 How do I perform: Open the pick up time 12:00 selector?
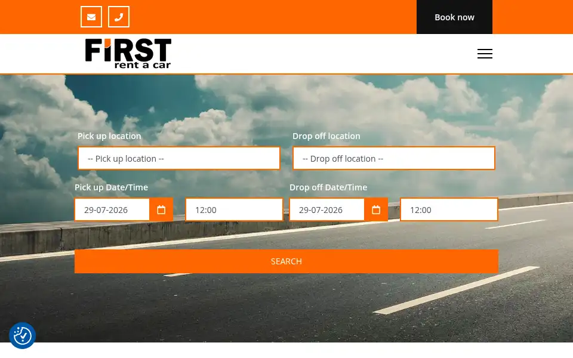pos(234,209)
